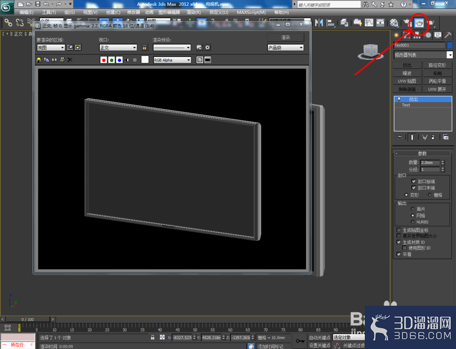Open the MAXScript(M) menu
456x349 pixels.
[x=251, y=12]
